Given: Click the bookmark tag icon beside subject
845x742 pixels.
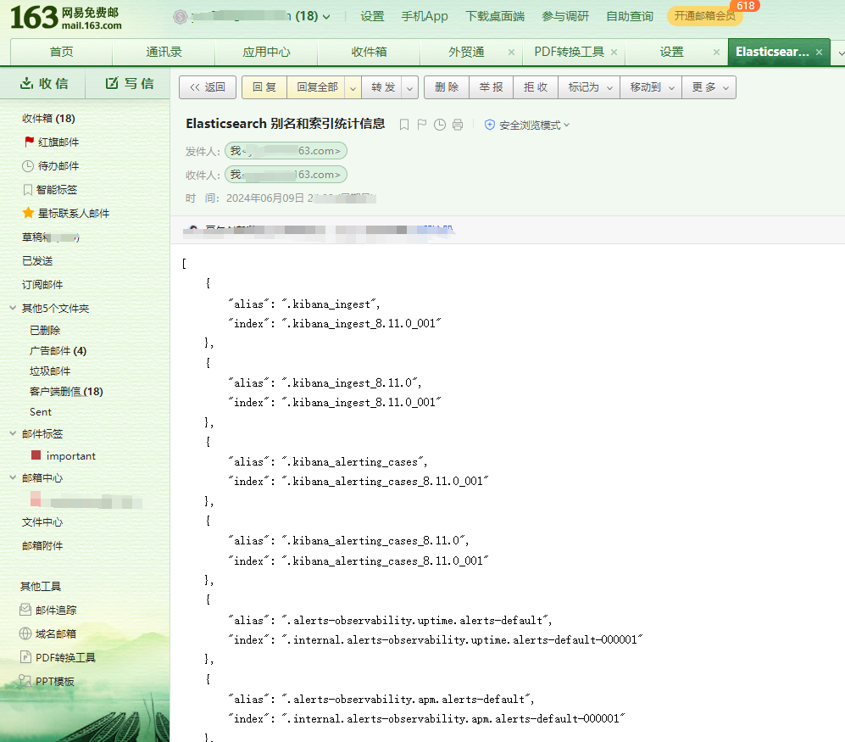Looking at the screenshot, I should pos(404,125).
